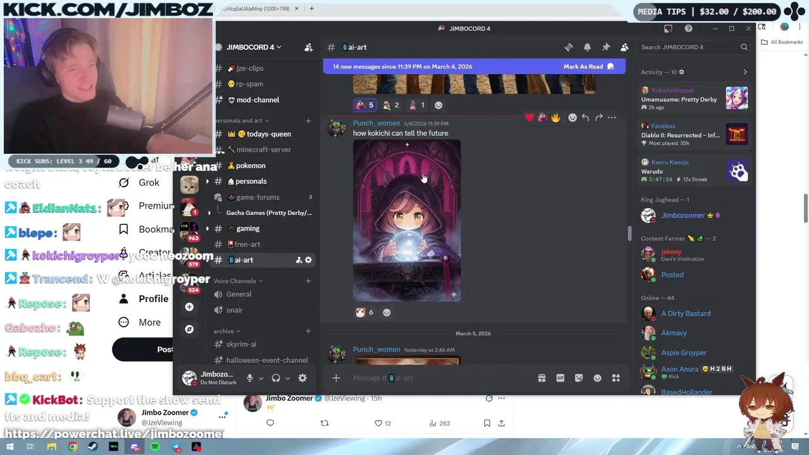Viewport: 809px width, 455px height.
Task: Toggle the reaction with count 6
Action: (x=365, y=312)
